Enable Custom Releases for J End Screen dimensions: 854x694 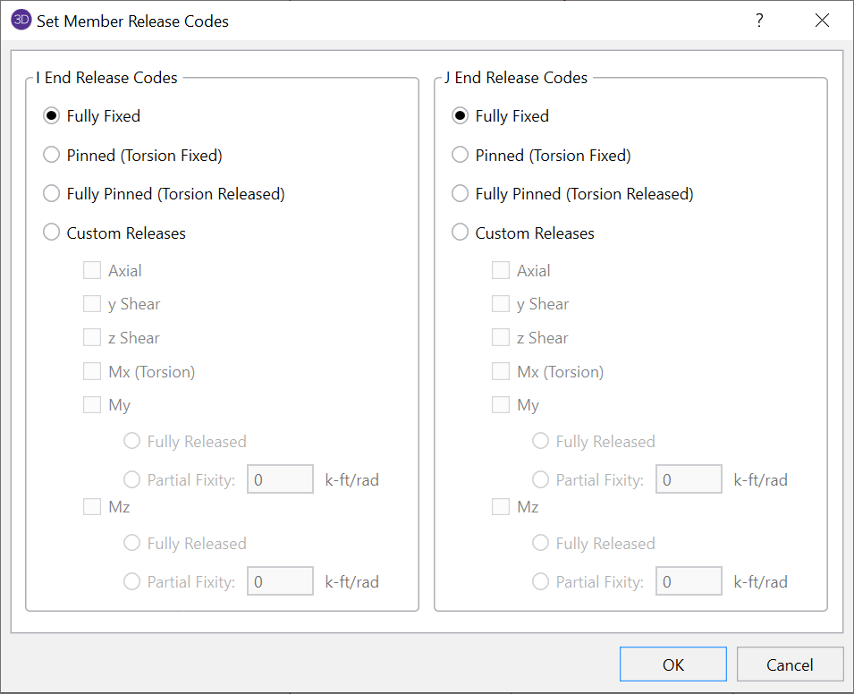(x=461, y=233)
